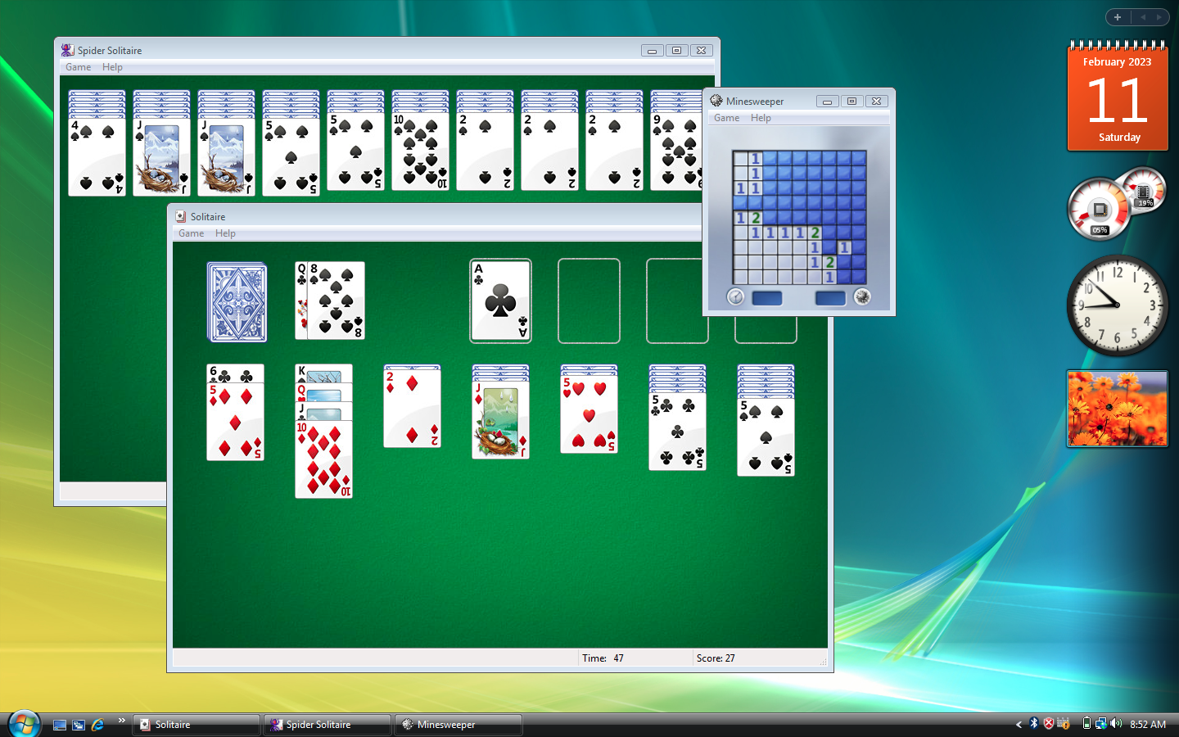
Task: Select the 2 of diamonds tableau card
Action: [x=412, y=406]
